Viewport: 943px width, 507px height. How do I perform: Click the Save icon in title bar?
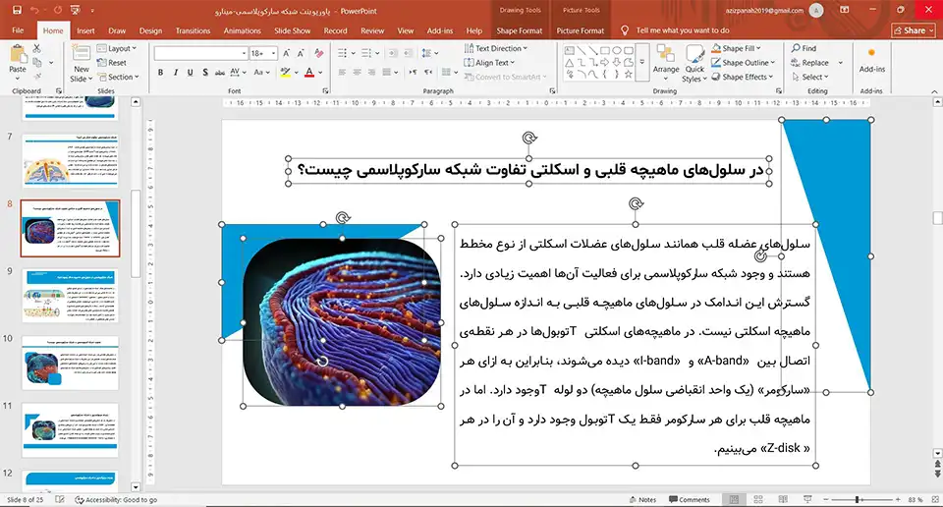[17, 10]
